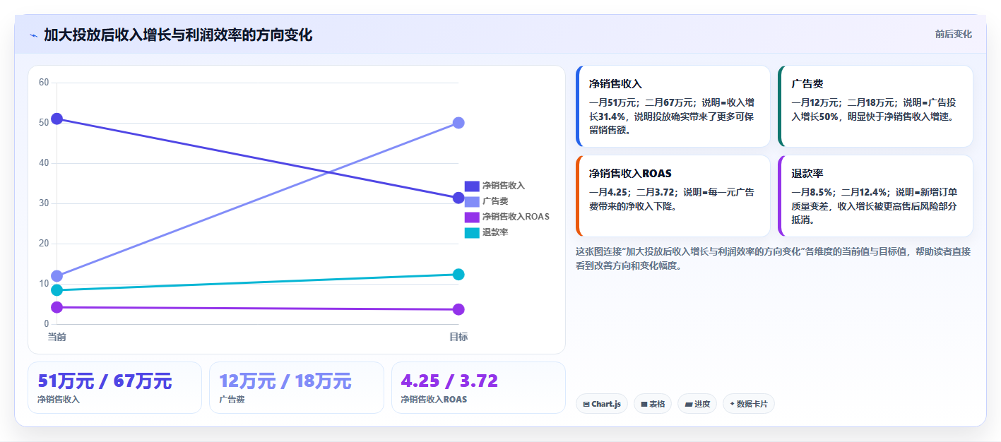
Task: Click 净销售收入 data point at 目标
Action: [458, 198]
